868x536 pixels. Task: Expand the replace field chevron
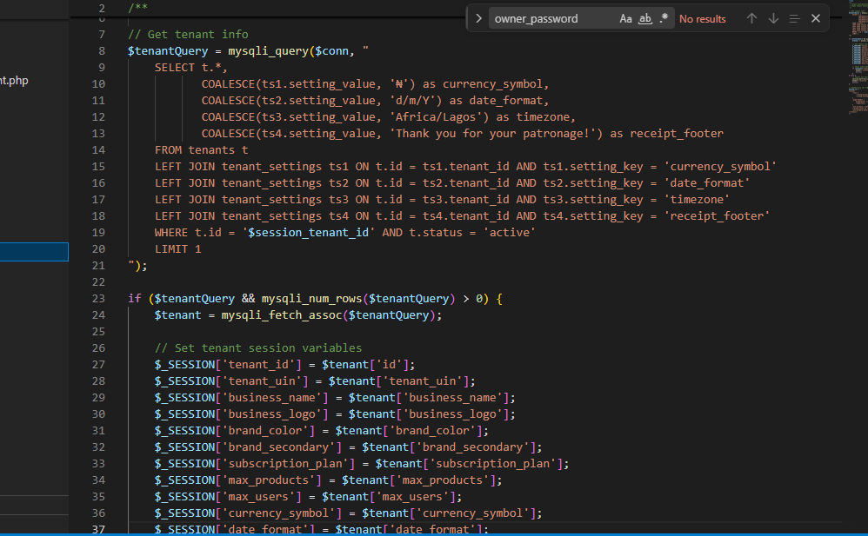point(478,19)
